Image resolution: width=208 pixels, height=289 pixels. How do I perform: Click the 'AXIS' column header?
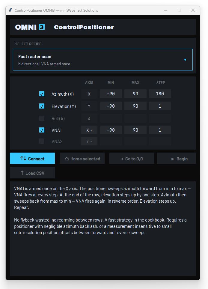coord(89,82)
